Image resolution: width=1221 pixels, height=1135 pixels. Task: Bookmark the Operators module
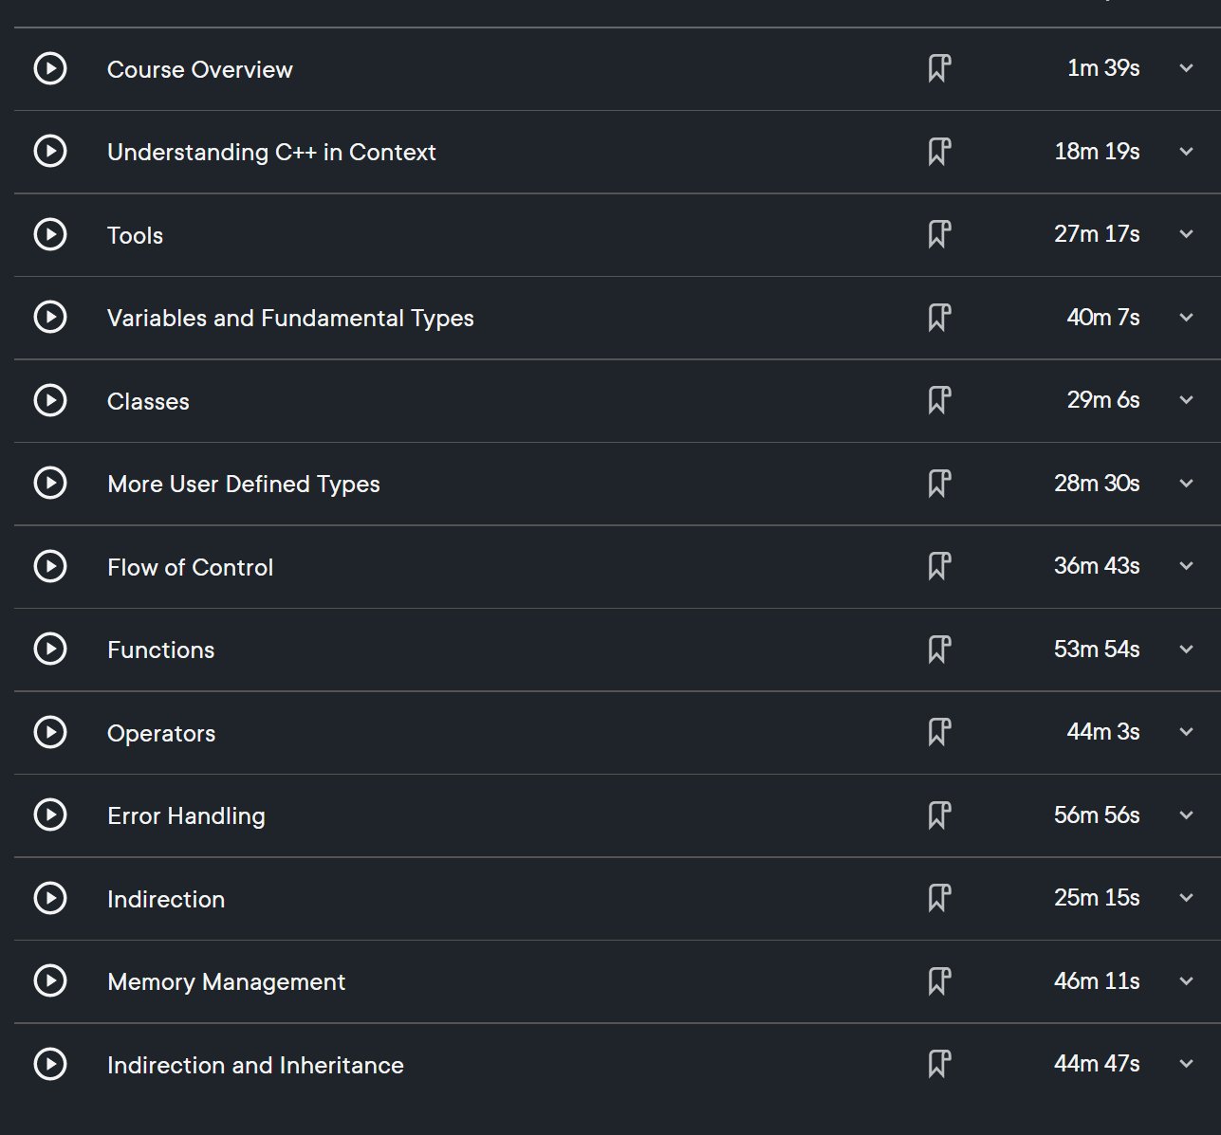click(939, 732)
